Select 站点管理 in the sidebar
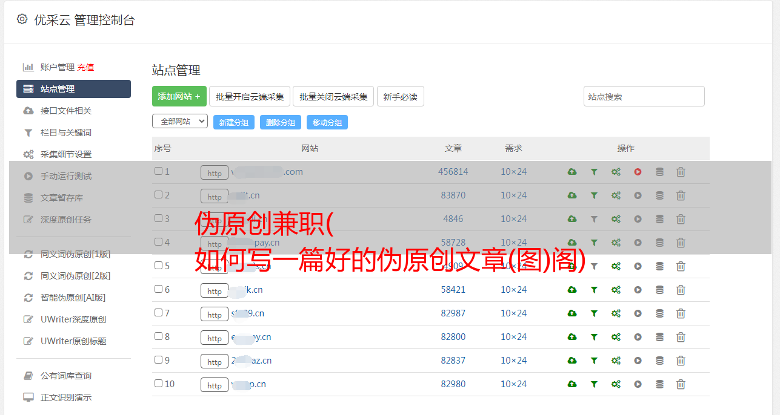The image size is (780, 415). (x=73, y=89)
